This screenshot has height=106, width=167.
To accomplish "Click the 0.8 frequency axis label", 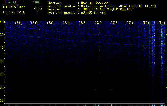I will pos(2,74).
